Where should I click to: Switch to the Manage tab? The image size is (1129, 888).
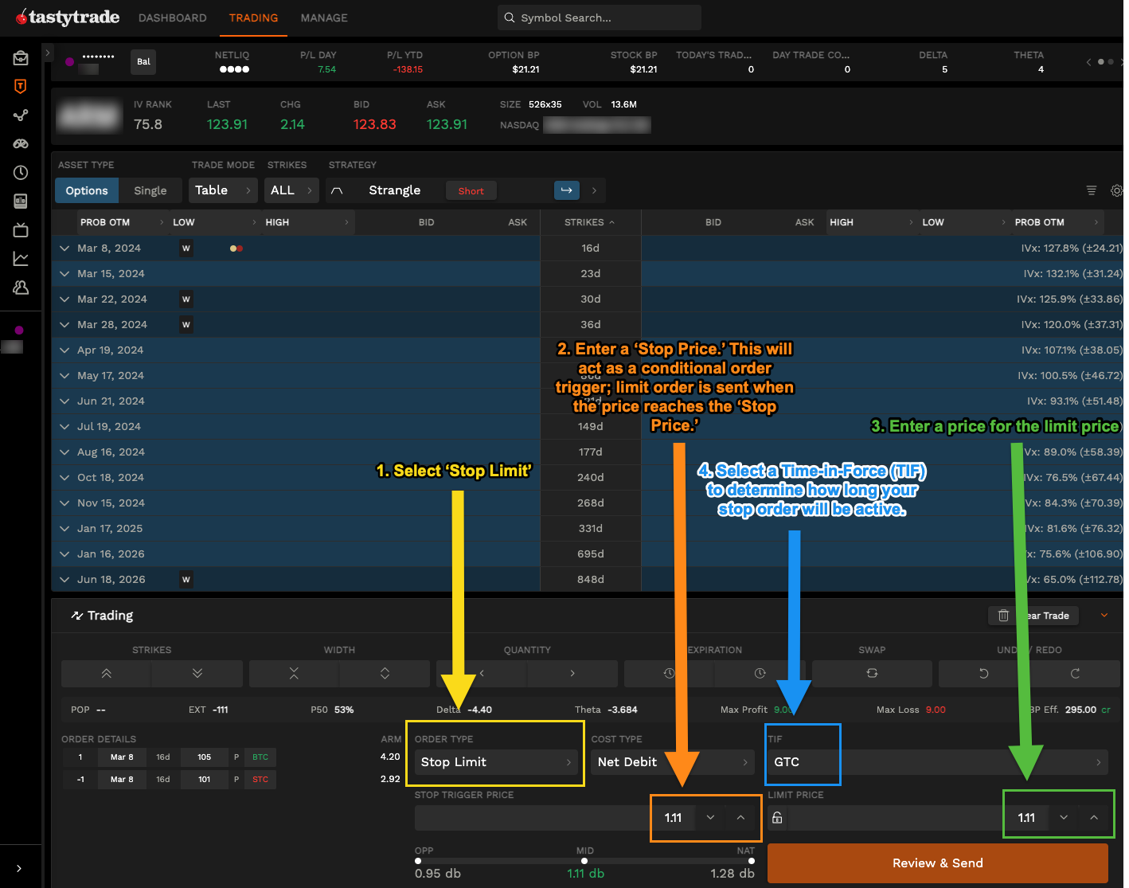coord(324,18)
